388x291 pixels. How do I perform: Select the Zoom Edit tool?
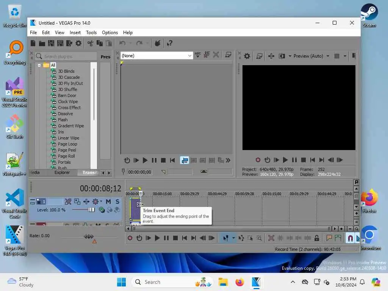point(259,238)
